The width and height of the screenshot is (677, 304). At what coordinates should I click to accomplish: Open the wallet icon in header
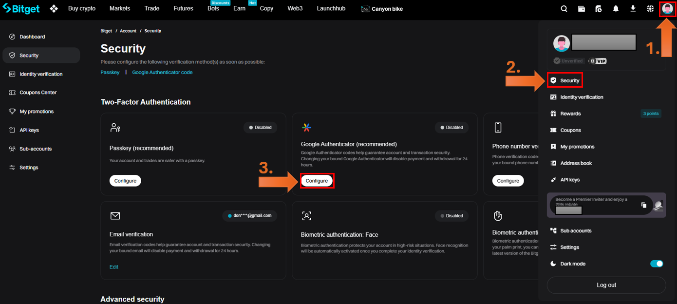[582, 9]
